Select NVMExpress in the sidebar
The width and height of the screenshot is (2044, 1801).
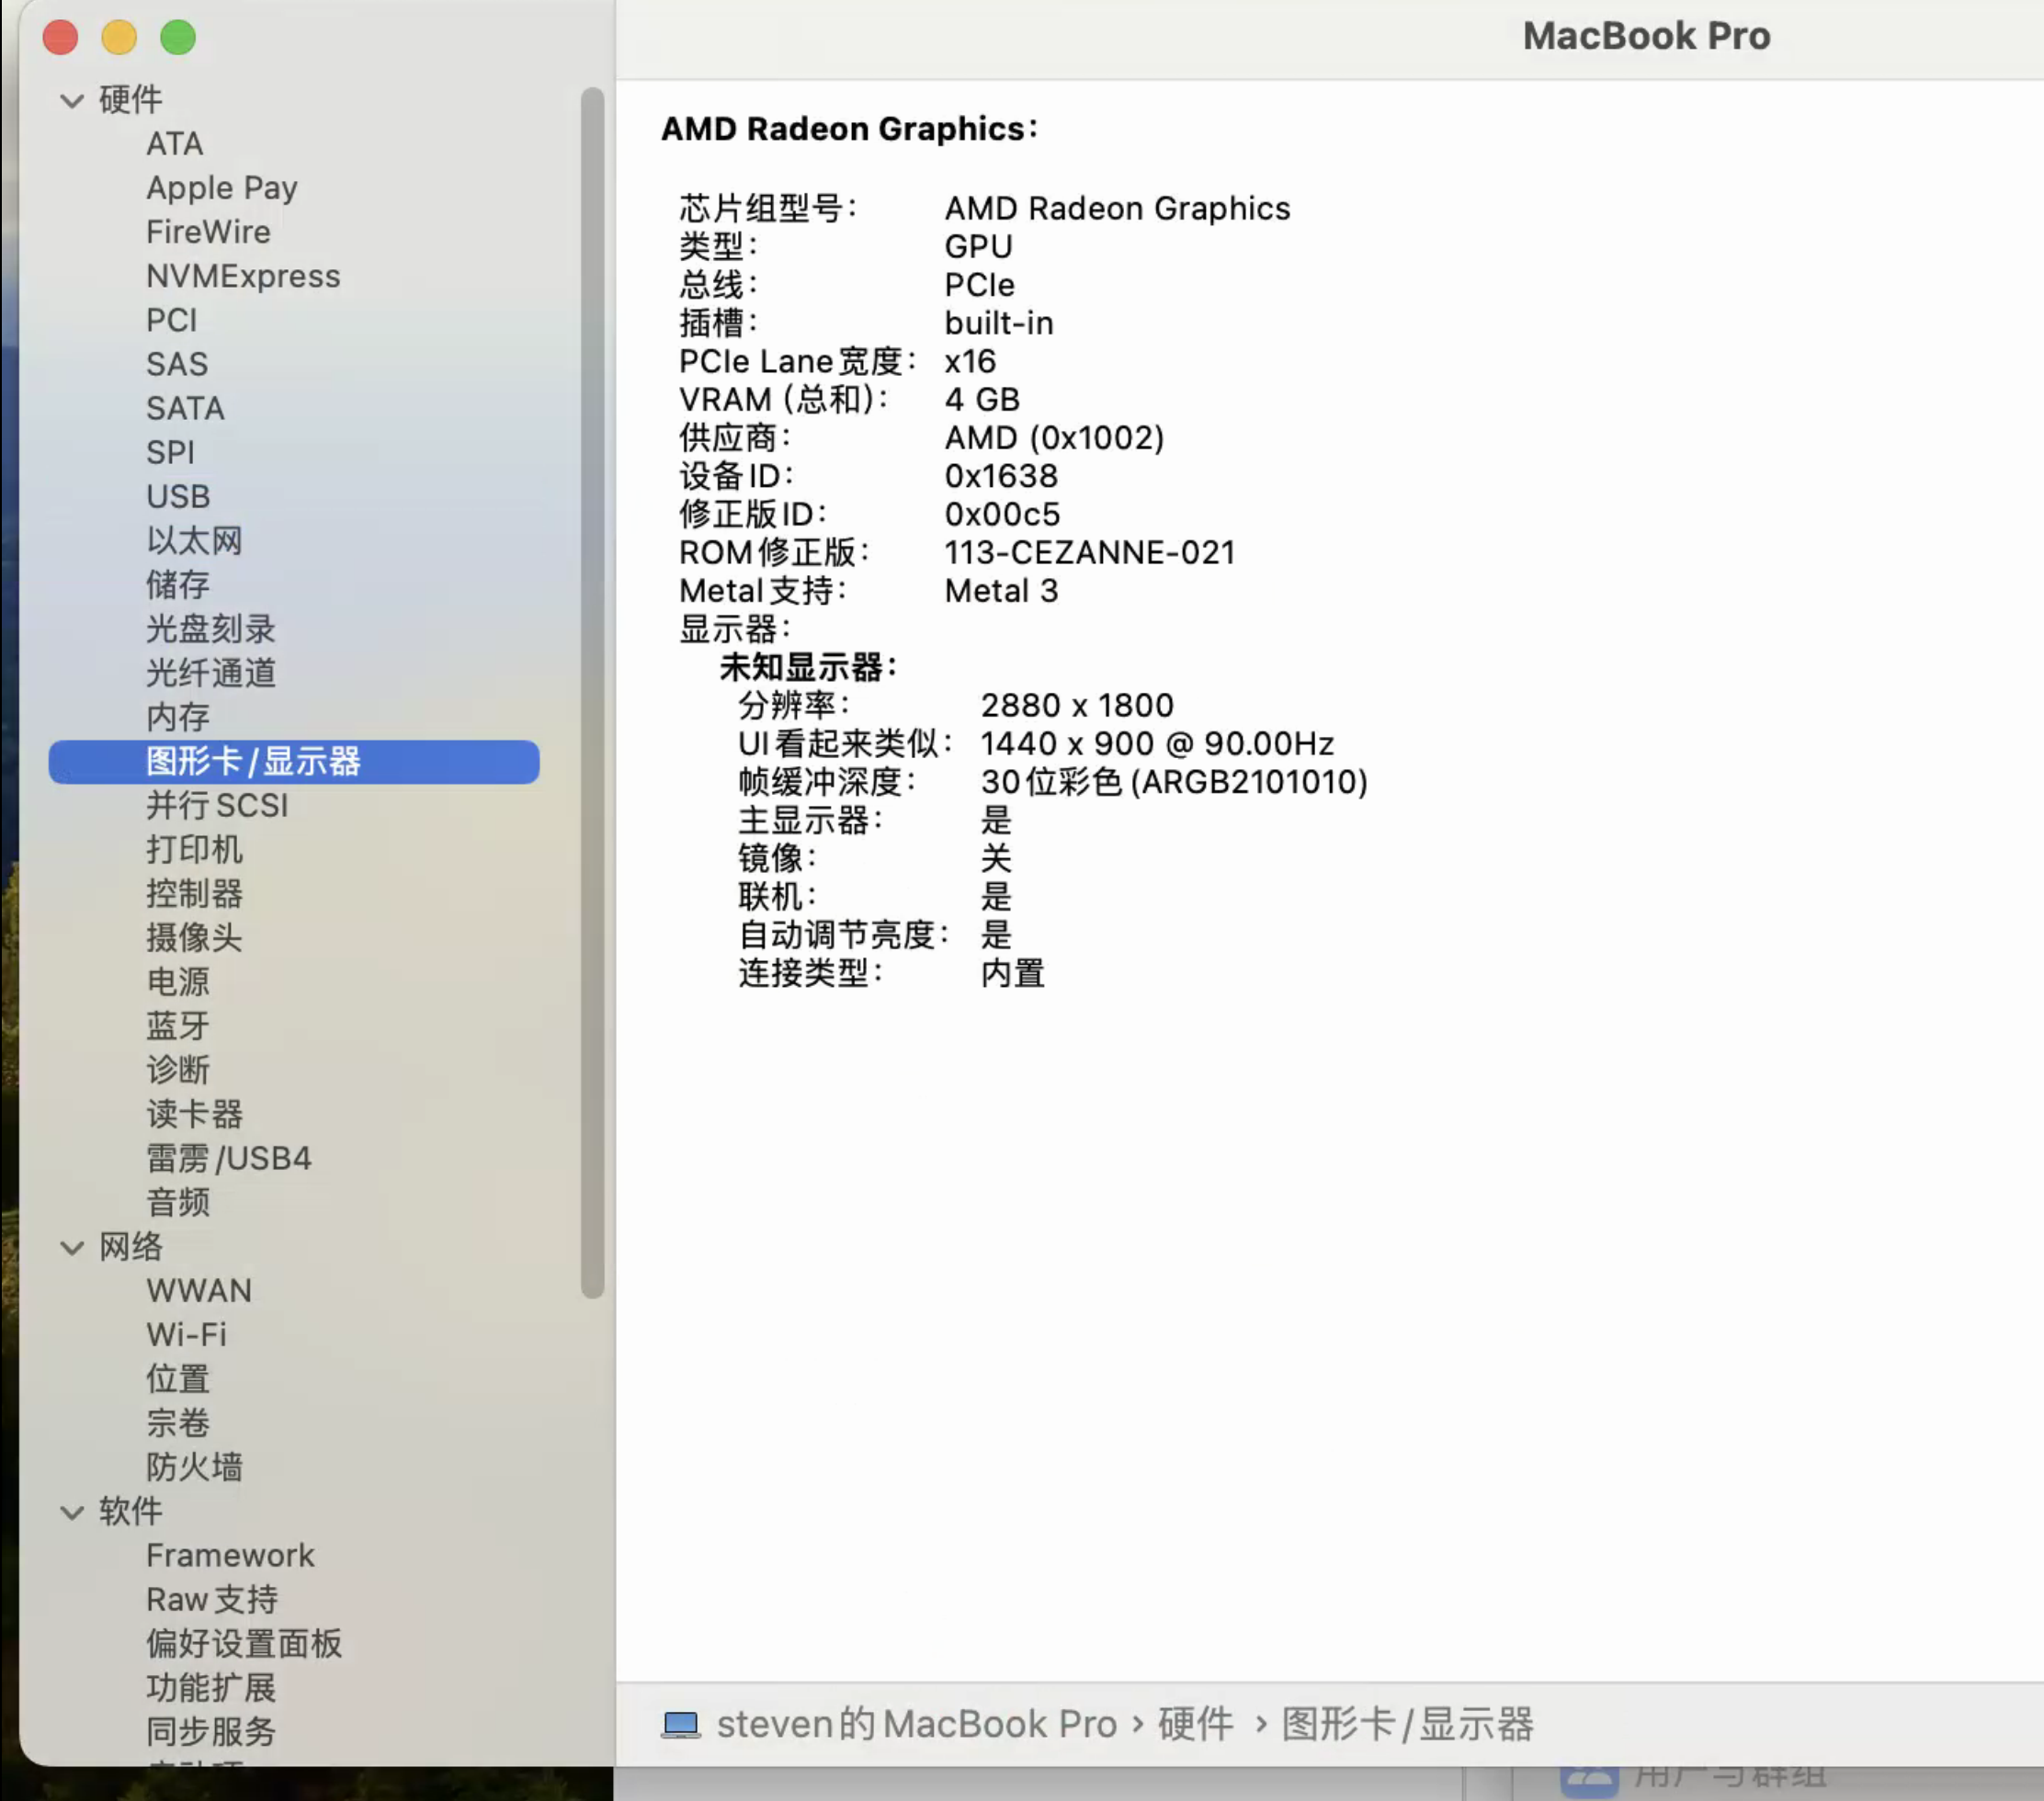coord(243,276)
